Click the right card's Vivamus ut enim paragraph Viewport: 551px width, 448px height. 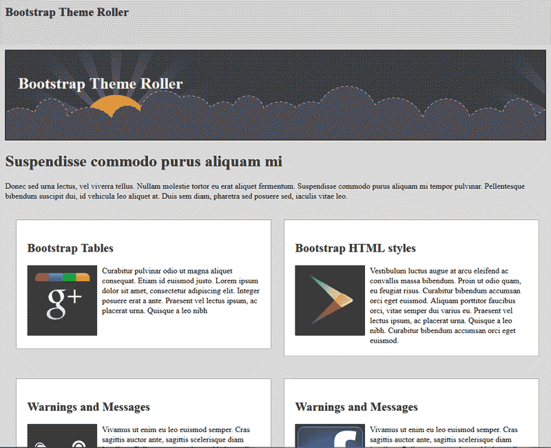coord(444,436)
